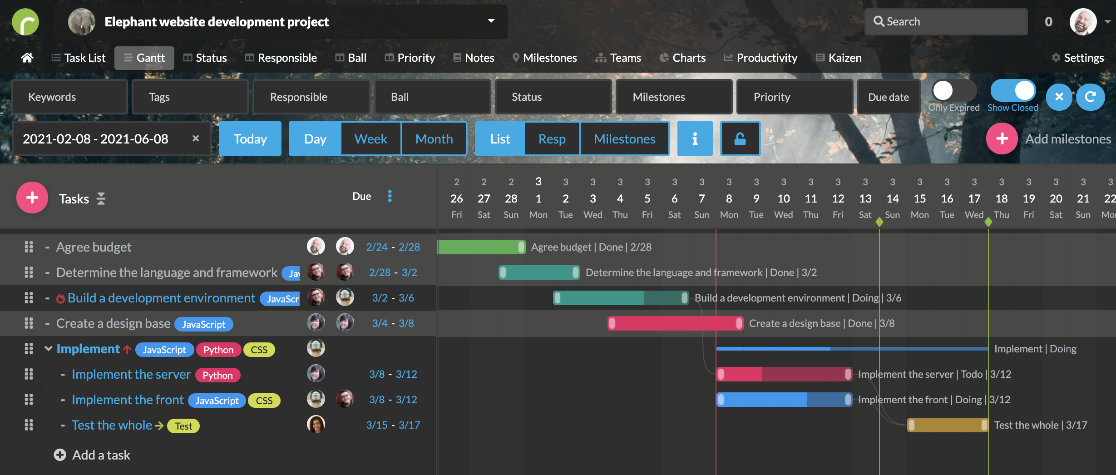
Task: Click the search magnifier icon
Action: [x=879, y=21]
